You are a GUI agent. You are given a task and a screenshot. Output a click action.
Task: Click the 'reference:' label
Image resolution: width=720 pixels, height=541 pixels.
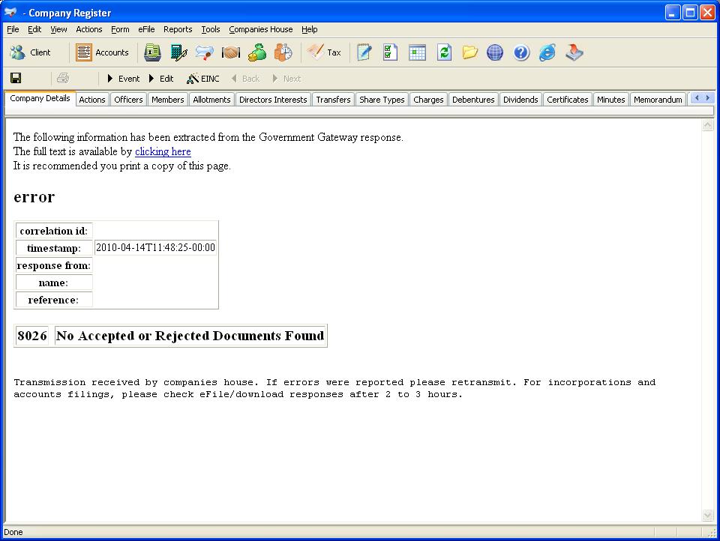[53, 300]
